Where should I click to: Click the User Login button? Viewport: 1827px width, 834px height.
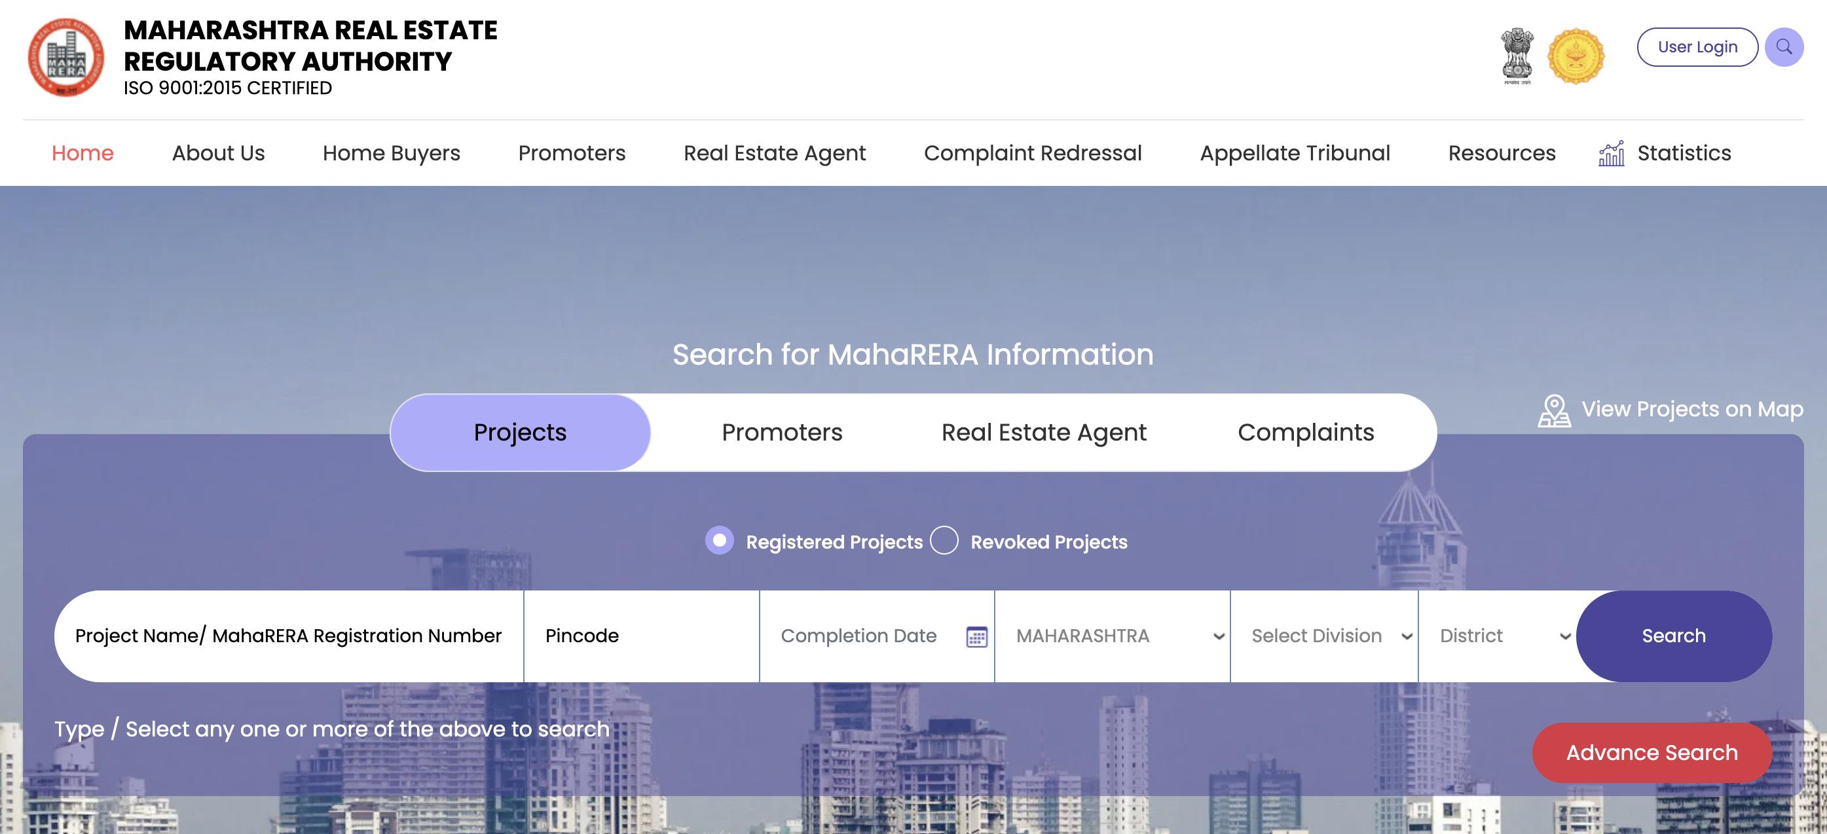point(1697,47)
